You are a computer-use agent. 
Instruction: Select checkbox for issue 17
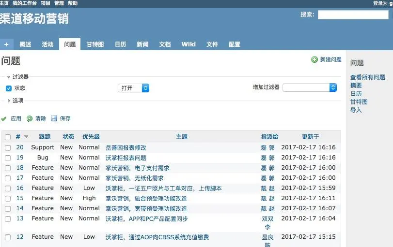click(x=8, y=178)
